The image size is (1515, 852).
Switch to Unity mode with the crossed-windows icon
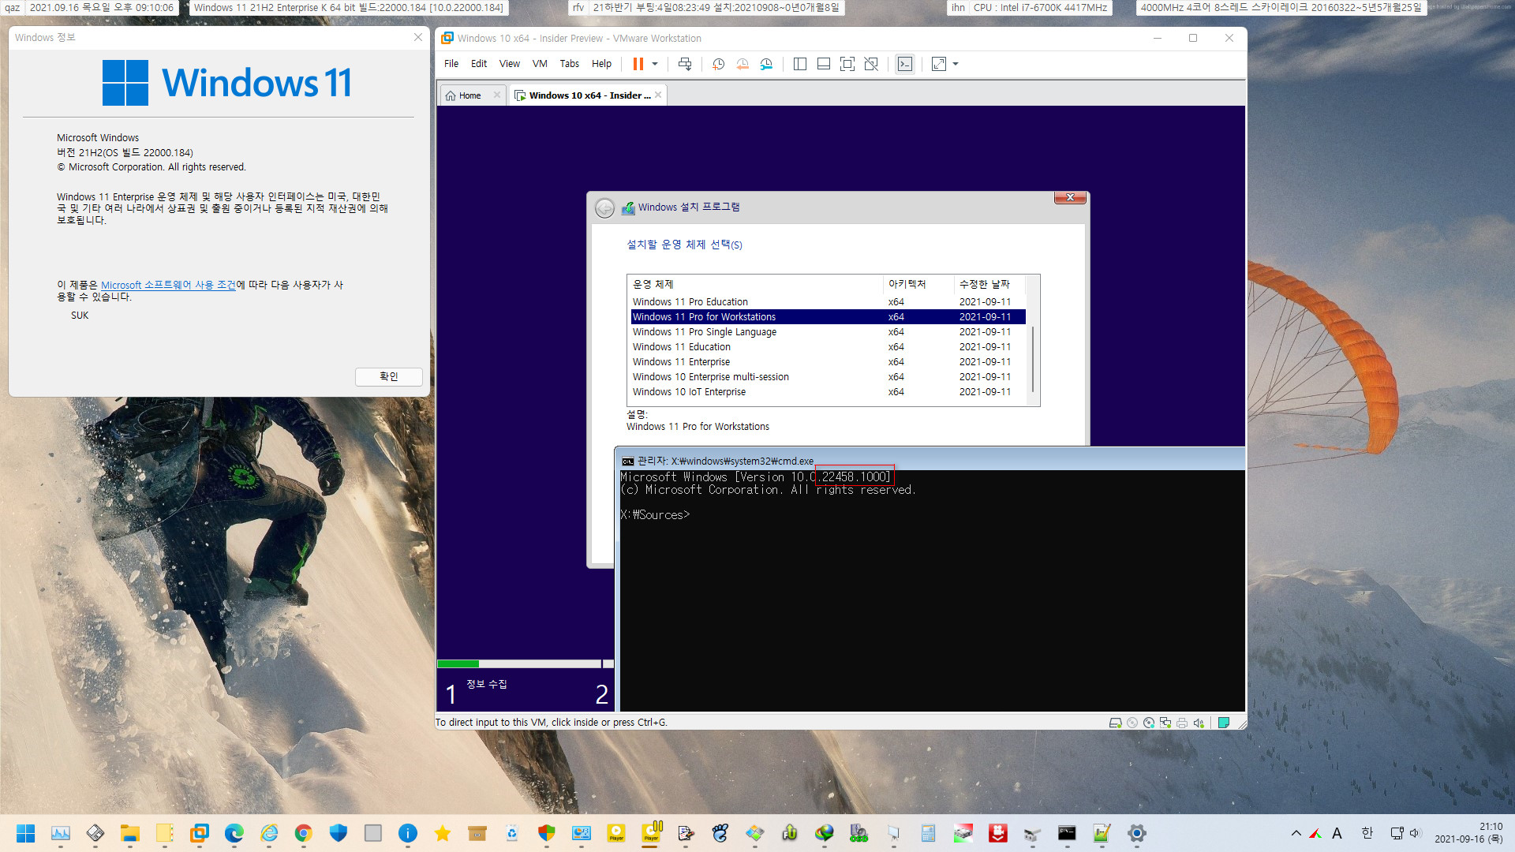[x=871, y=64]
